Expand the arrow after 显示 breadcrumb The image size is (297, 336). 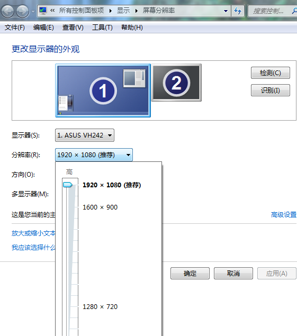(137, 11)
